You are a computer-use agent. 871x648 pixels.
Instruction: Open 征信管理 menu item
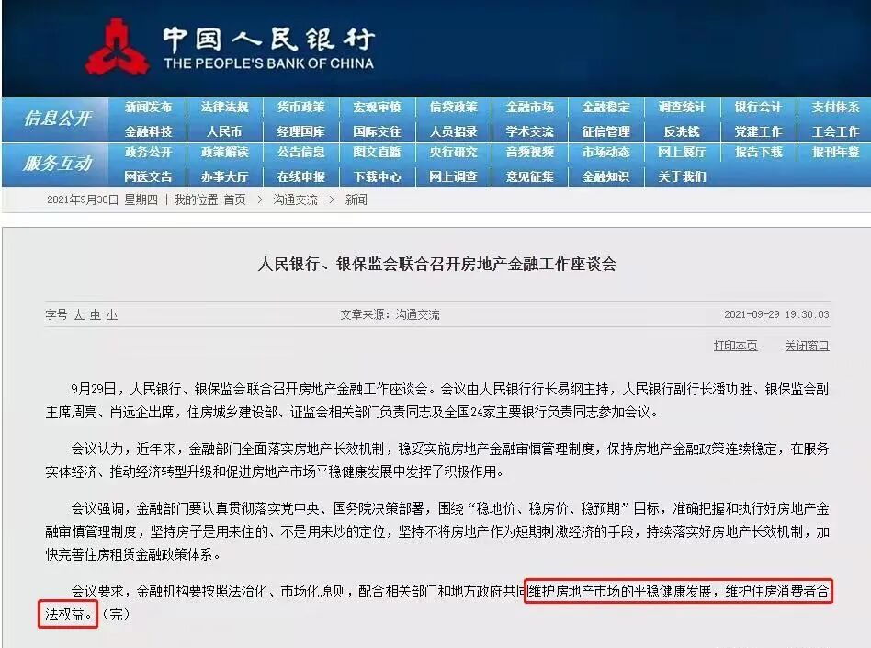[605, 131]
